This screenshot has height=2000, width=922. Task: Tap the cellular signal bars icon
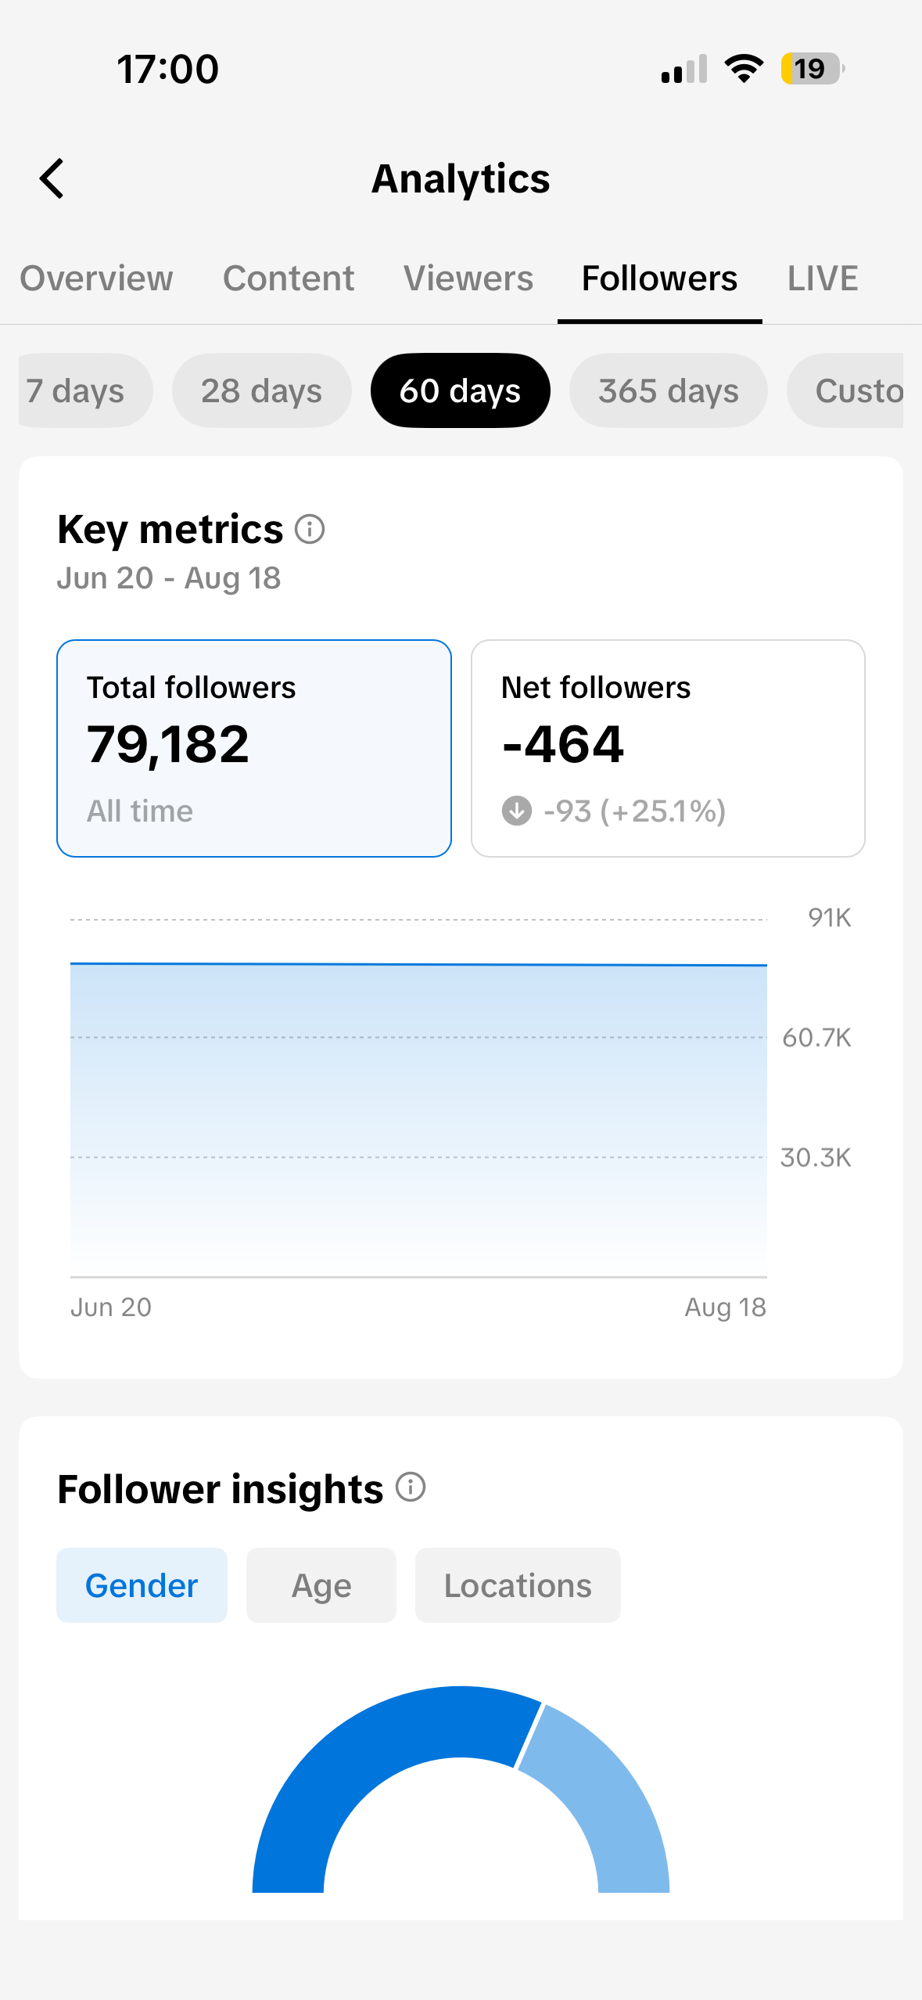684,69
